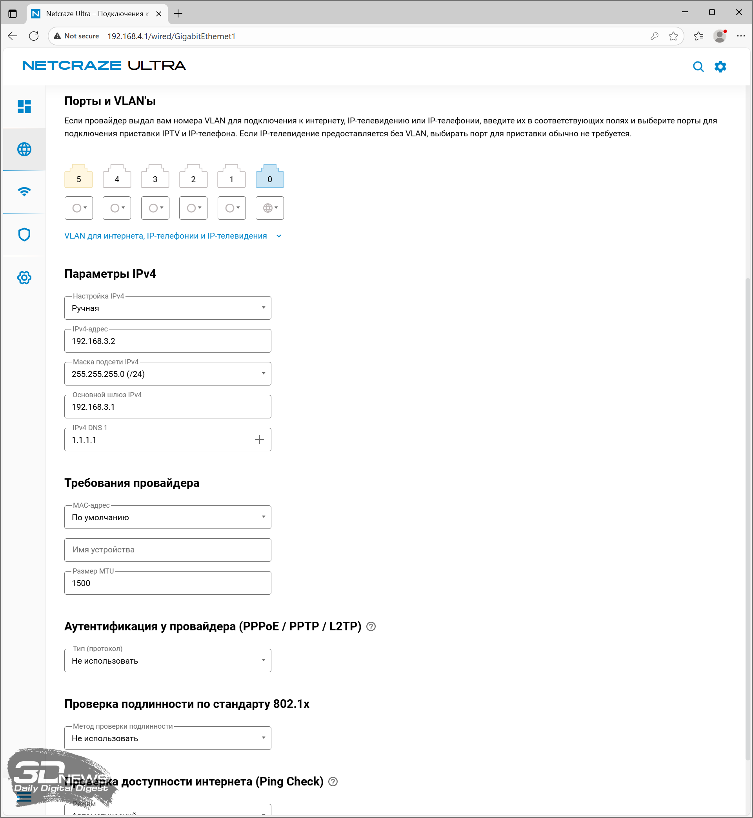Image resolution: width=753 pixels, height=818 pixels.
Task: Click the search magnifier in header
Action: (698, 66)
